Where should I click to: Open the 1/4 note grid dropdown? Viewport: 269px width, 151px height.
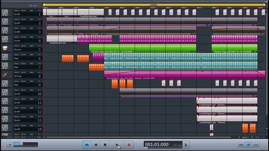click(x=34, y=5)
